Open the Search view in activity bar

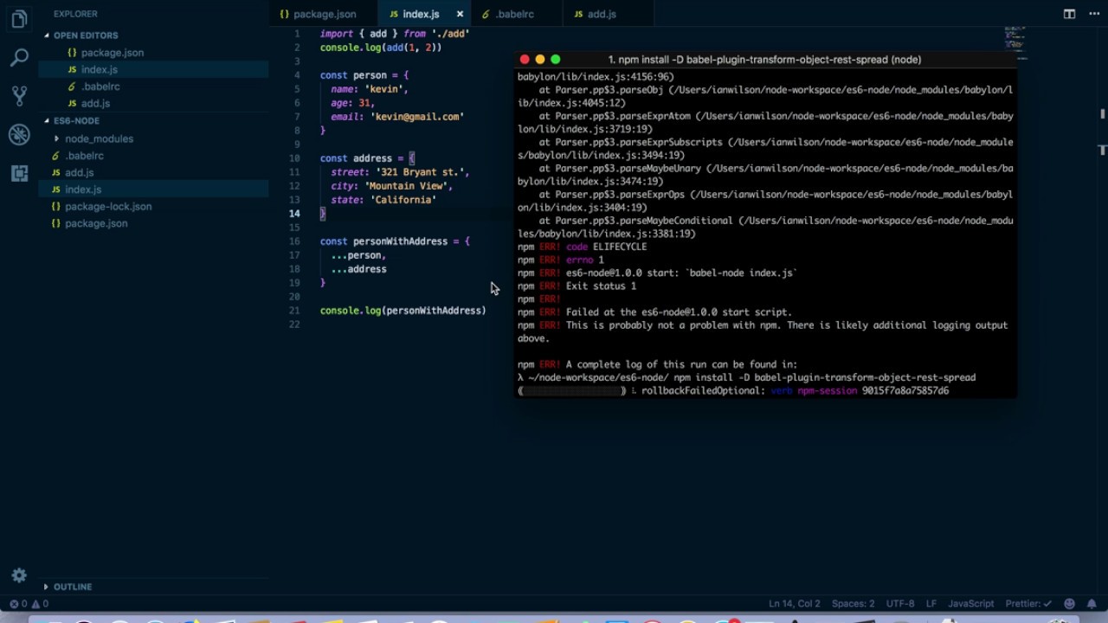19,58
